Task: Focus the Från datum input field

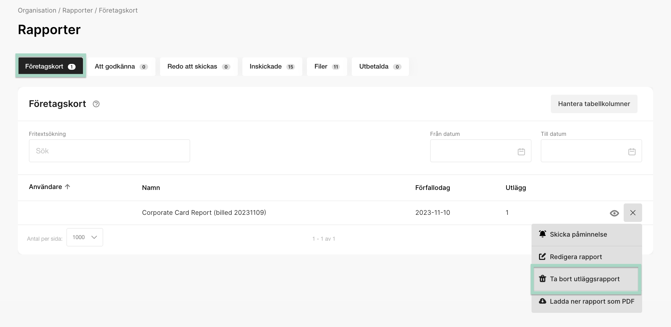Action: [x=481, y=151]
